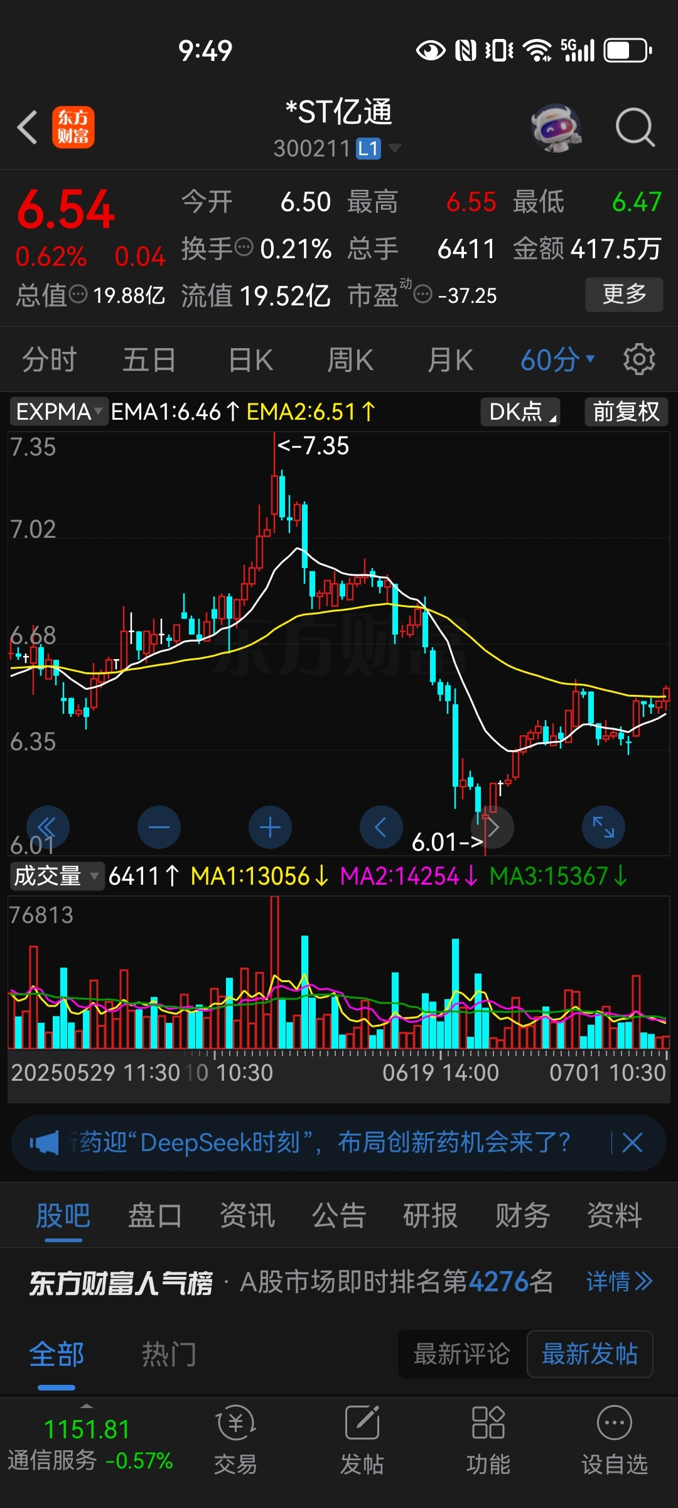This screenshot has width=678, height=1508.
Task: Expand the index bar above 1151.81
Action: 87,1406
